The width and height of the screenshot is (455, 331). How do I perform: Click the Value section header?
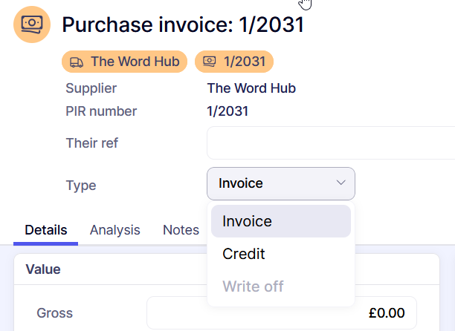click(x=43, y=269)
